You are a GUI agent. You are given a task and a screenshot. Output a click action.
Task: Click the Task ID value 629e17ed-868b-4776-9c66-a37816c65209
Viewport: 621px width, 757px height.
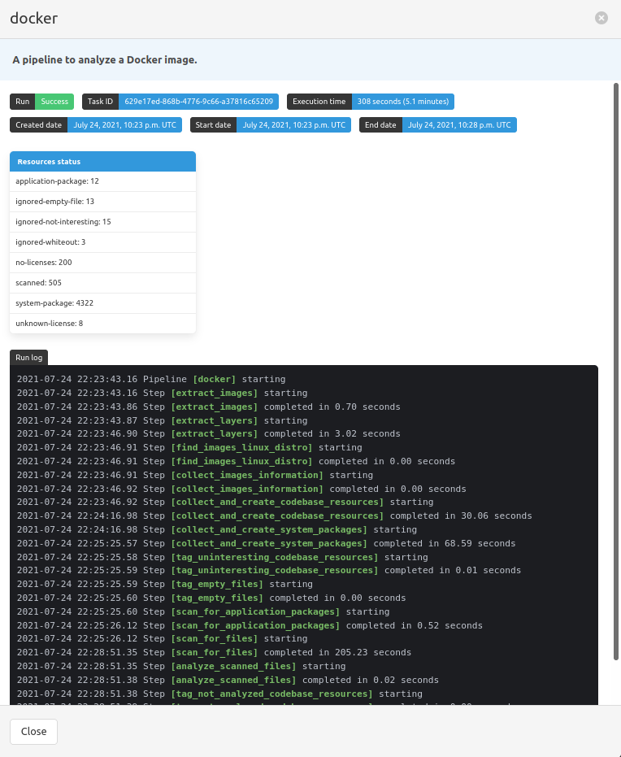pyautogui.click(x=199, y=102)
